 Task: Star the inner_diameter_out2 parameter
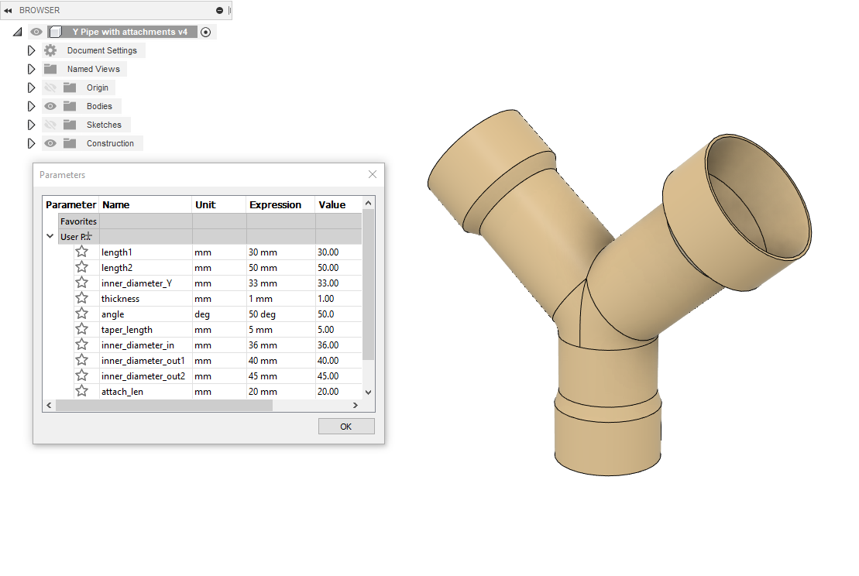[81, 375]
